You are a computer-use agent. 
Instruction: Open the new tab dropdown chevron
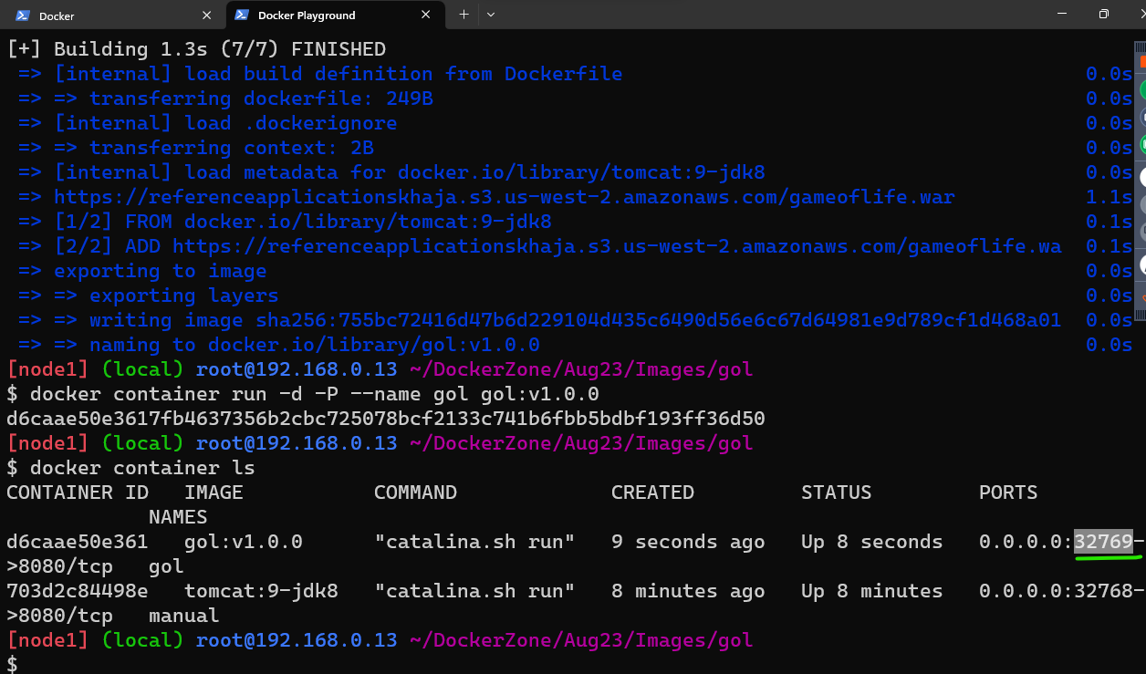(x=490, y=16)
